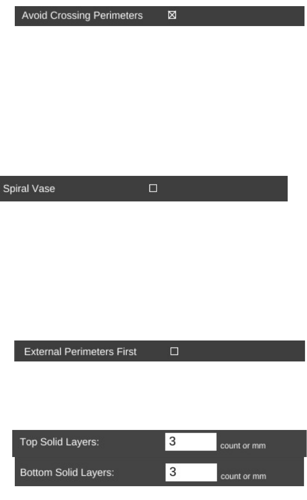Click the External Perimeters First label

[x=81, y=352]
